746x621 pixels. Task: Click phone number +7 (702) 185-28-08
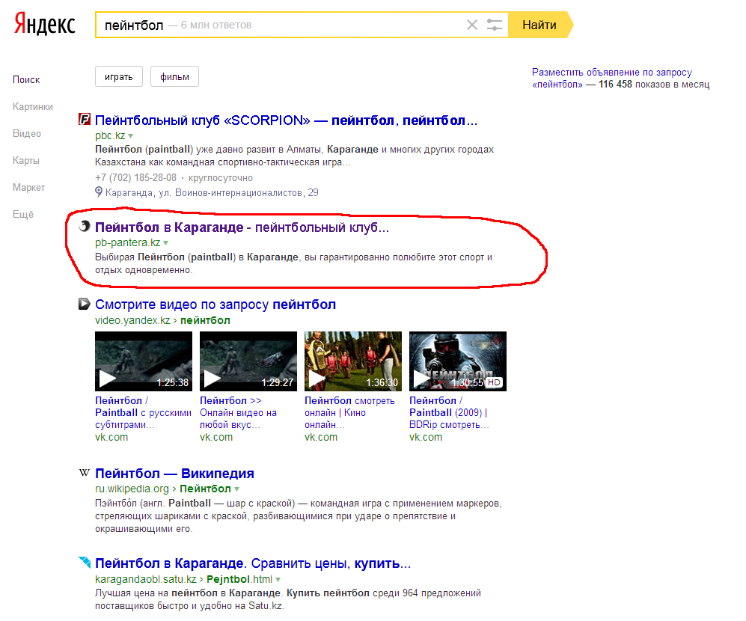pos(135,177)
